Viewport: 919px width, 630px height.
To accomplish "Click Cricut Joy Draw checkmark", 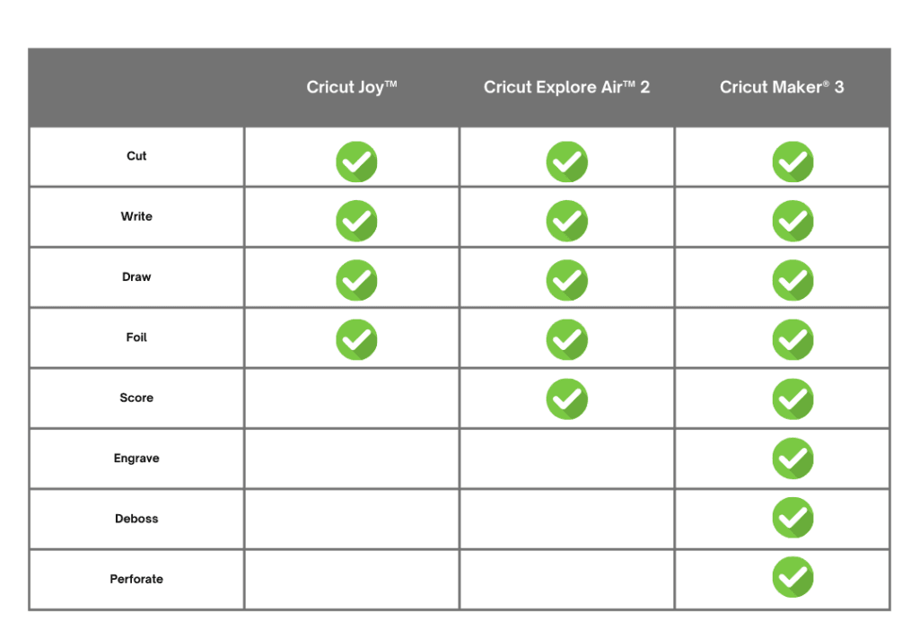I will click(x=356, y=280).
